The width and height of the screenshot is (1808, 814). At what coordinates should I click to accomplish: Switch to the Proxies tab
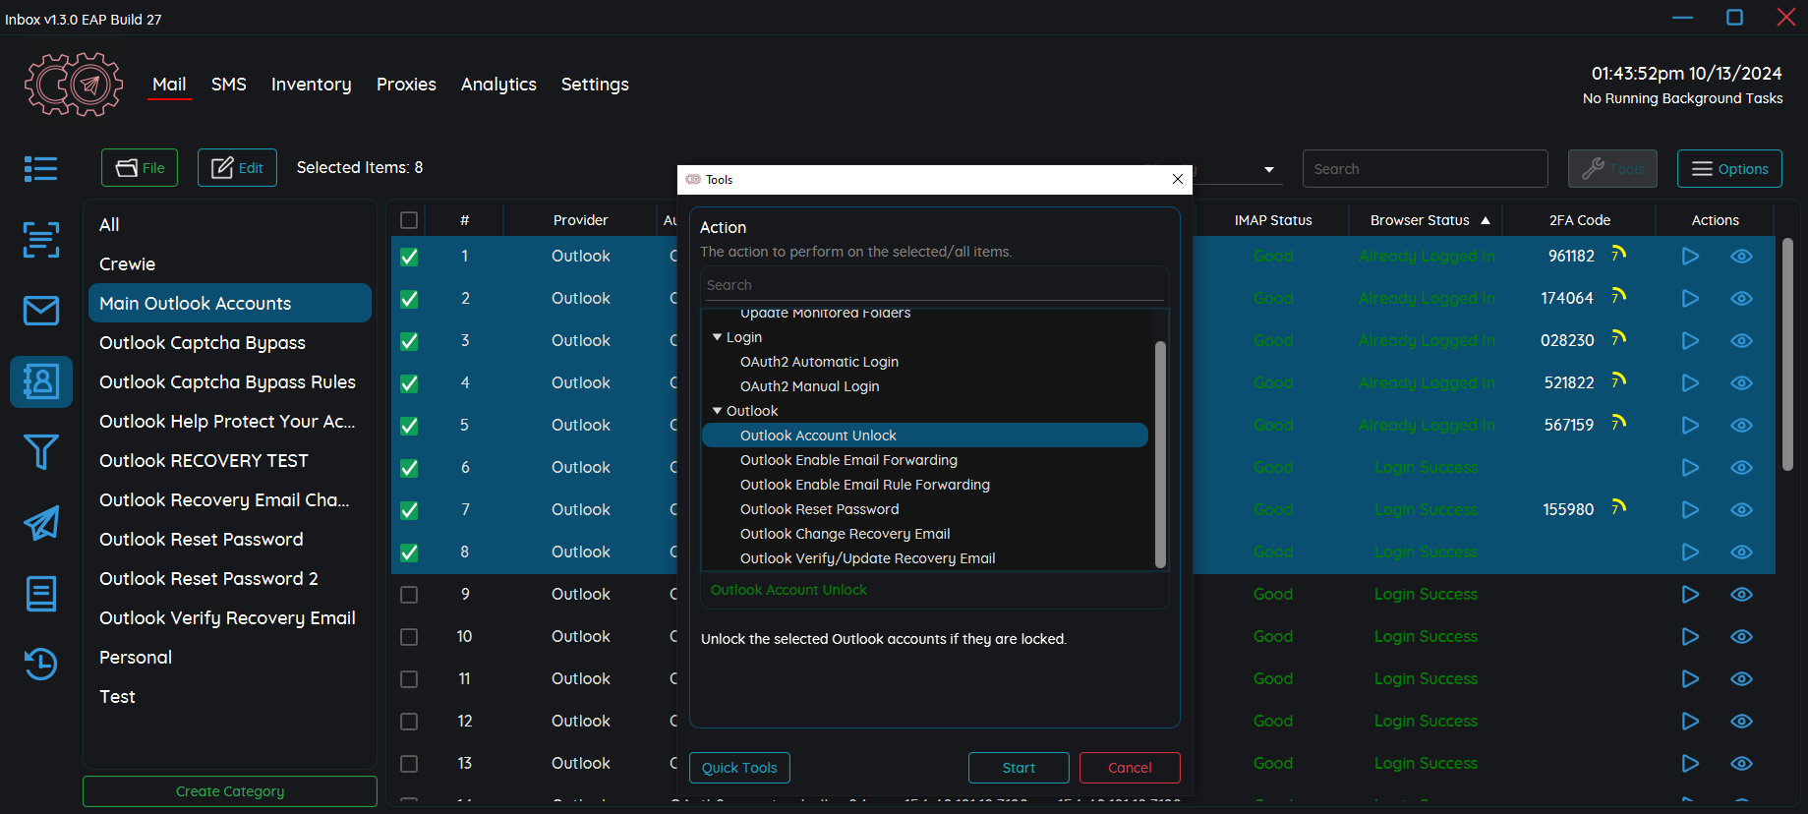(406, 85)
